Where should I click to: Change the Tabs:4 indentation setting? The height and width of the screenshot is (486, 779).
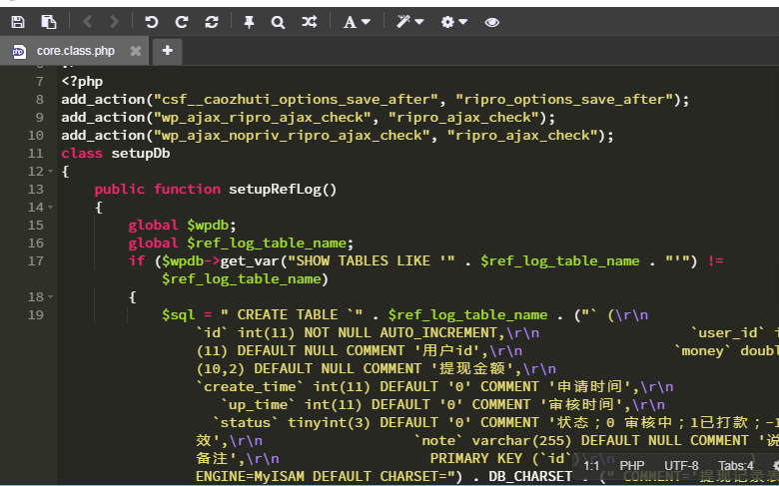point(736,466)
